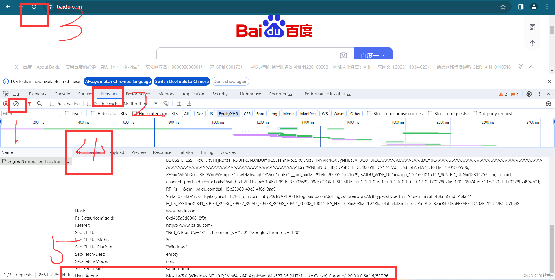Image resolution: width=555 pixels, height=280 pixels.
Task: Open the browser side panel
Action: tap(521, 7)
